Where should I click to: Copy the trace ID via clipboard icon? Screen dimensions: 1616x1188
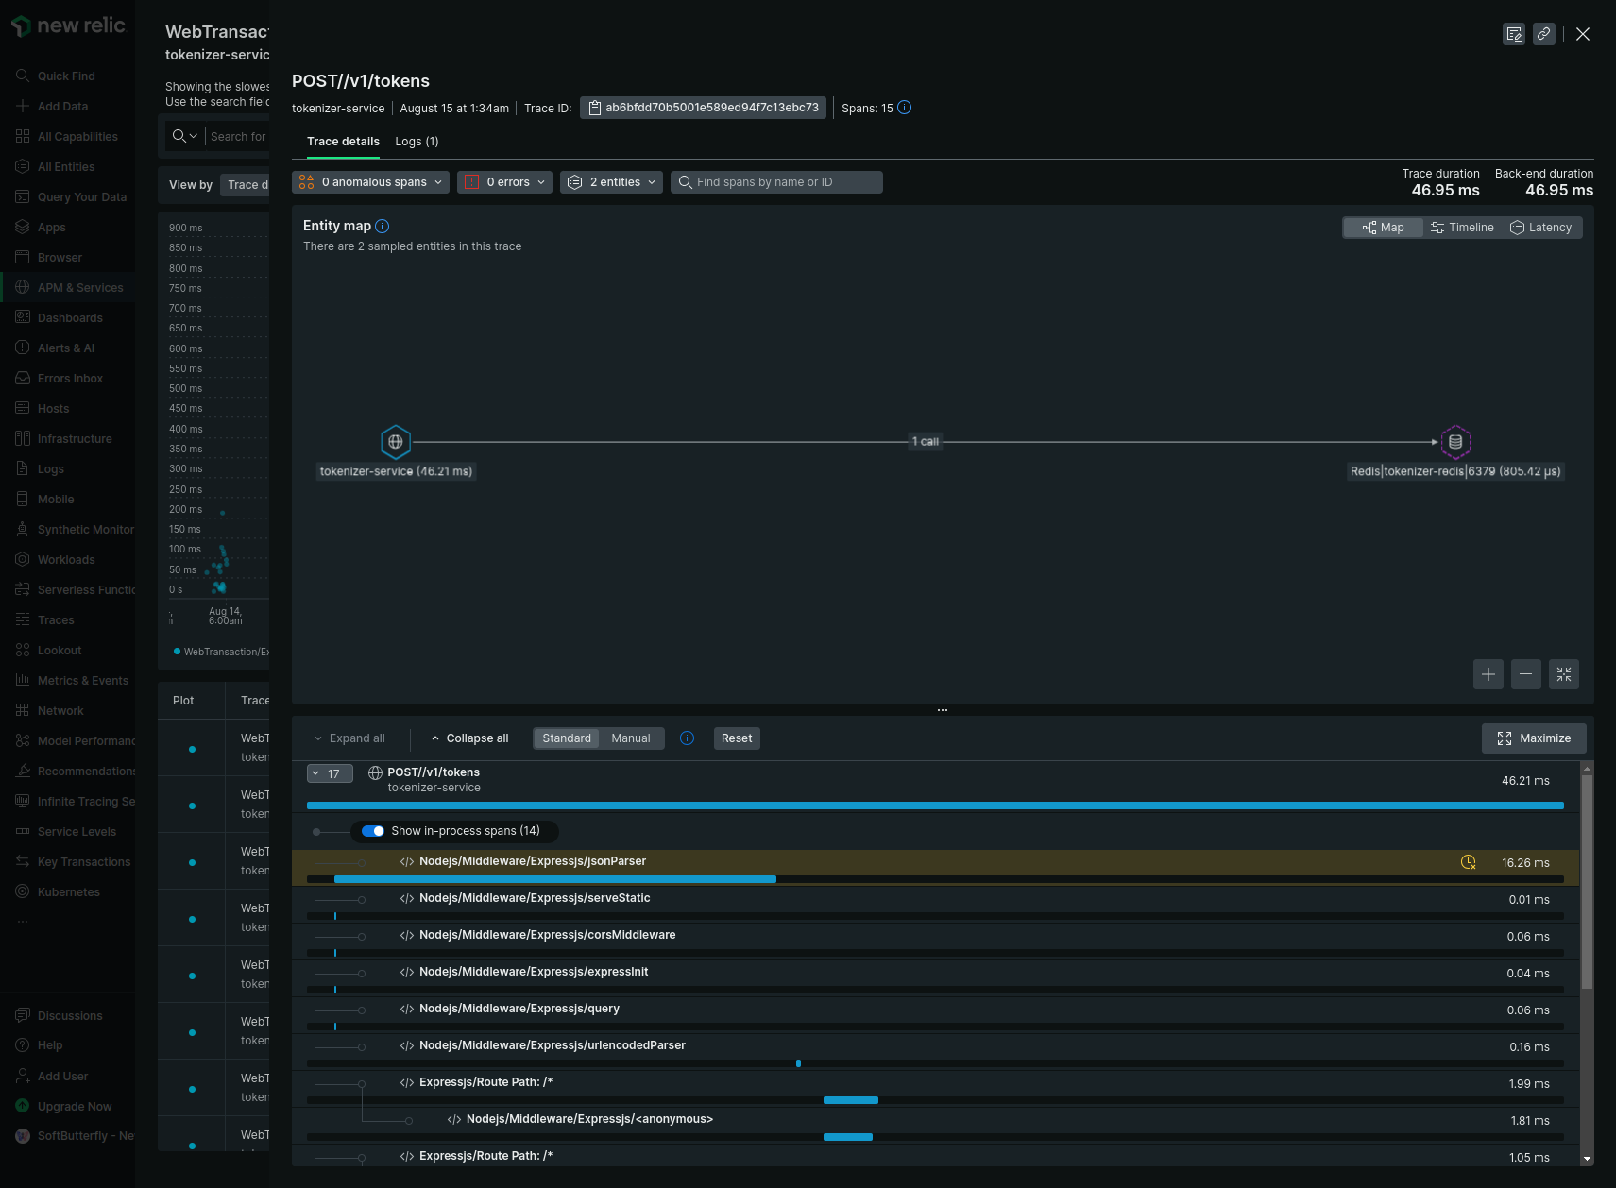[x=595, y=108]
